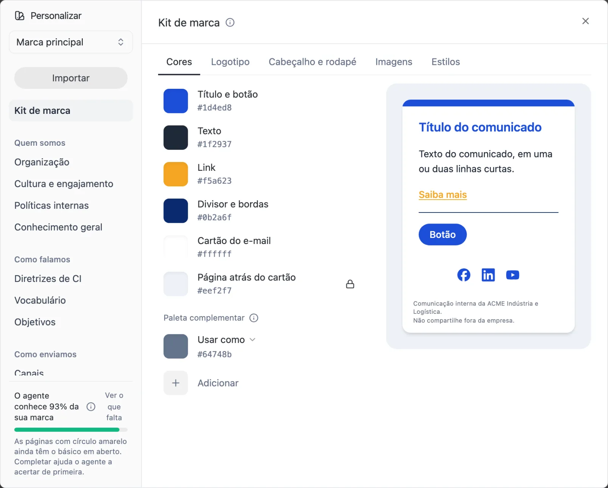Open the Cartão do e-mail white swatch
The height and width of the screenshot is (488, 608).
tap(176, 247)
